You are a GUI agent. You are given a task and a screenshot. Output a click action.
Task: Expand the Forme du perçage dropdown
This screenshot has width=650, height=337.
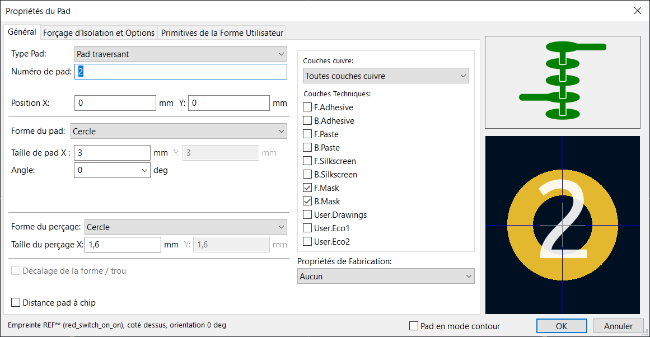click(185, 227)
